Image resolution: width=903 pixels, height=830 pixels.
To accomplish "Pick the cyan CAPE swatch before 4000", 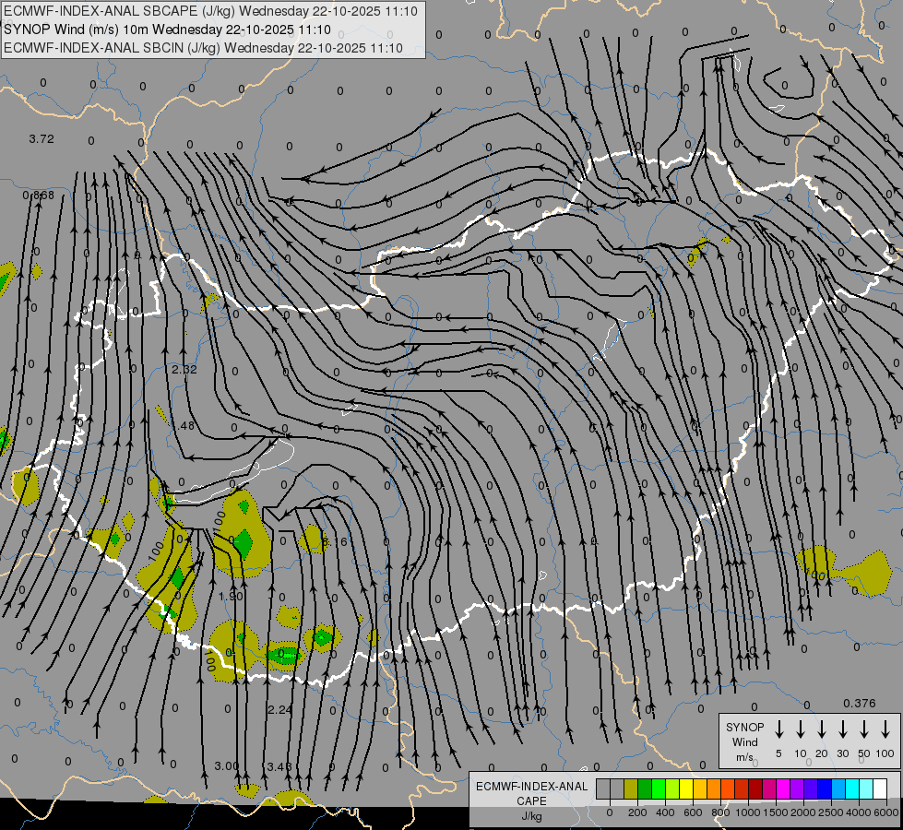I will pos(853,788).
